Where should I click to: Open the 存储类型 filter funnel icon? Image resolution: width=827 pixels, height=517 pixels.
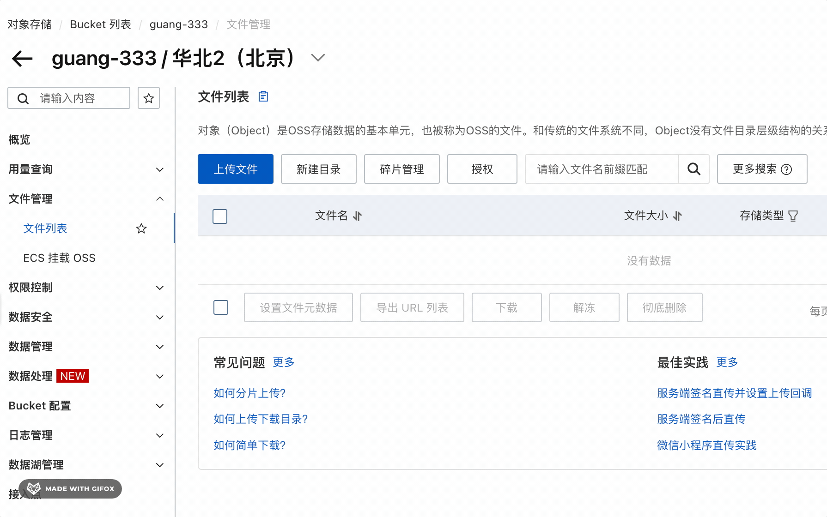pos(793,216)
